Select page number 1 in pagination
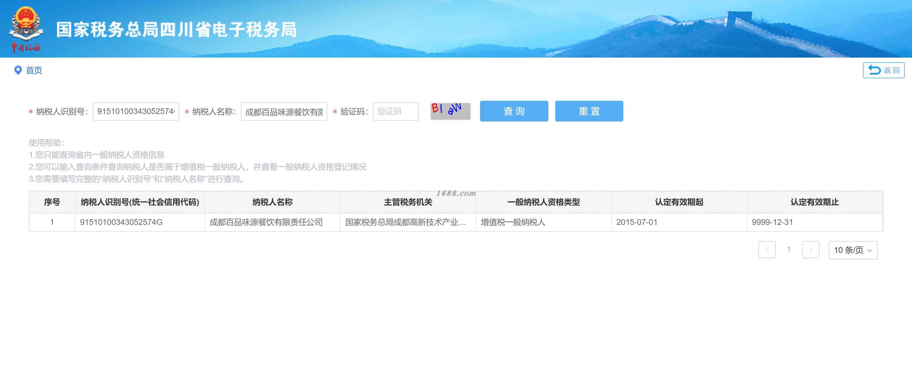 789,249
